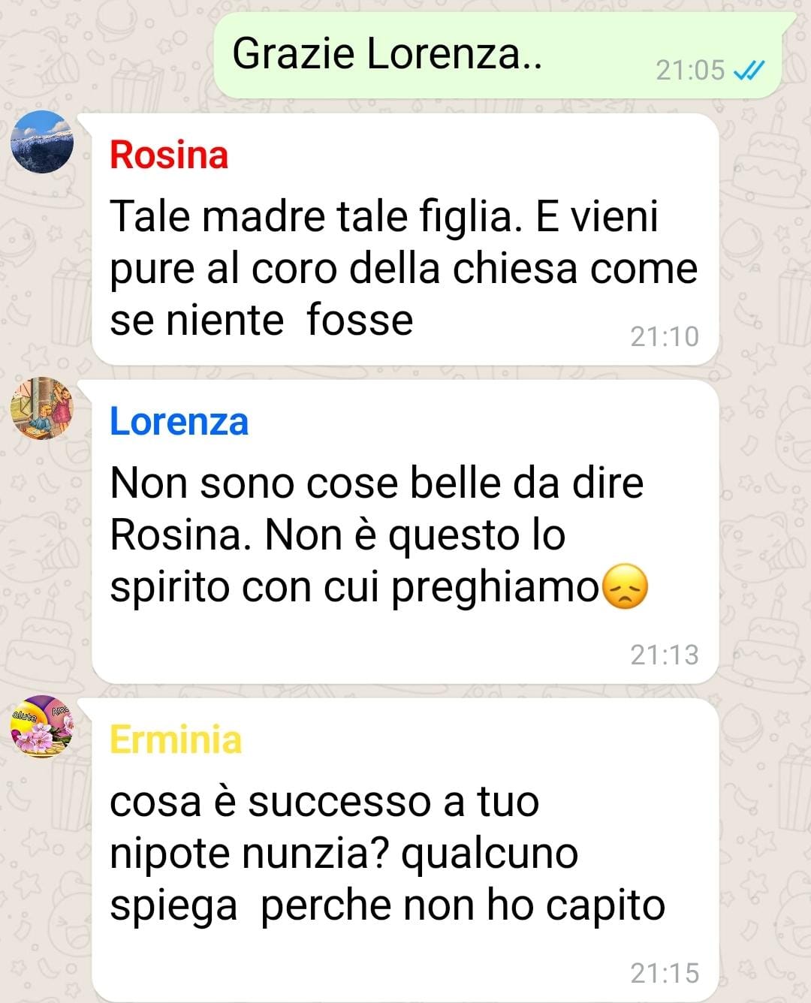Tap the 21:15 timestamp on Erminia's message
Image resolution: width=811 pixels, height=1003 pixels.
(x=665, y=974)
